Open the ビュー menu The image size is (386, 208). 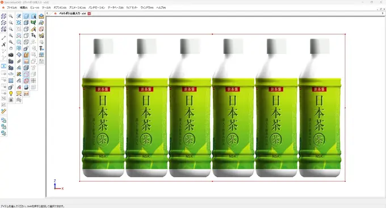(x=35, y=7)
